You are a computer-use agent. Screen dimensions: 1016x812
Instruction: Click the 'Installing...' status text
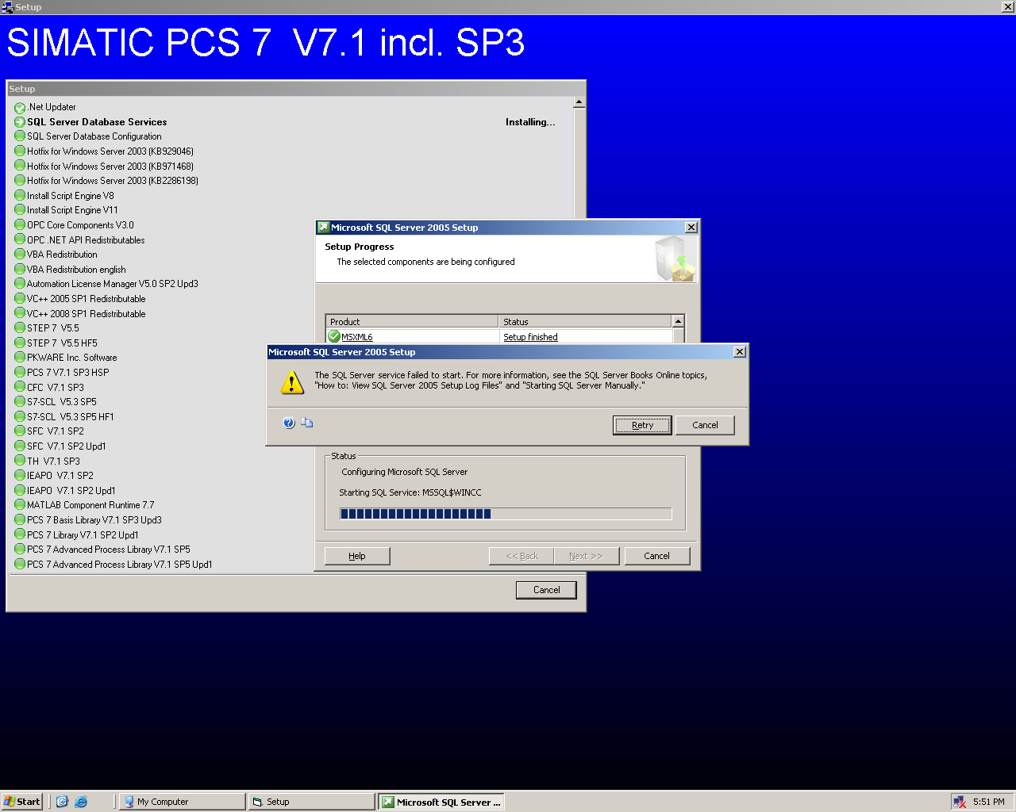point(530,122)
